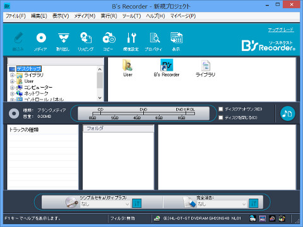Click the disc capacity gauge bar

(x=144, y=113)
